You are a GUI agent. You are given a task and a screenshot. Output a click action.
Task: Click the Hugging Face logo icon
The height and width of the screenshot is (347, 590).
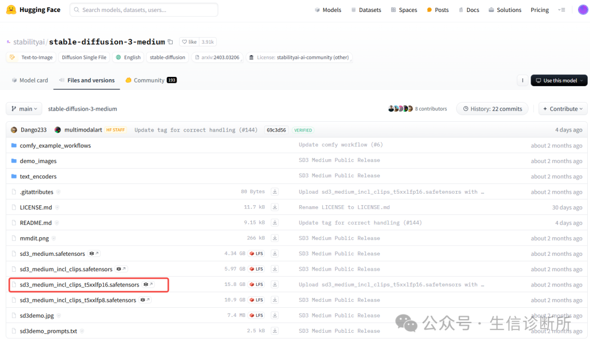click(11, 10)
